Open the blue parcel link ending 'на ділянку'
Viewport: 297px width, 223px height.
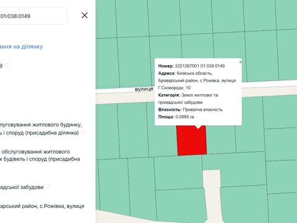22,46
